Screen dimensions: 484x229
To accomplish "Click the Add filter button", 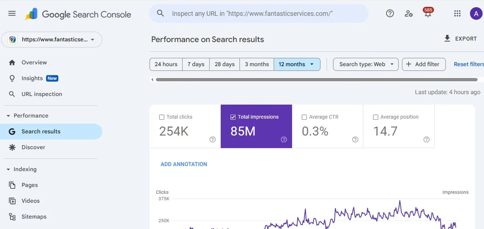I will pos(424,64).
